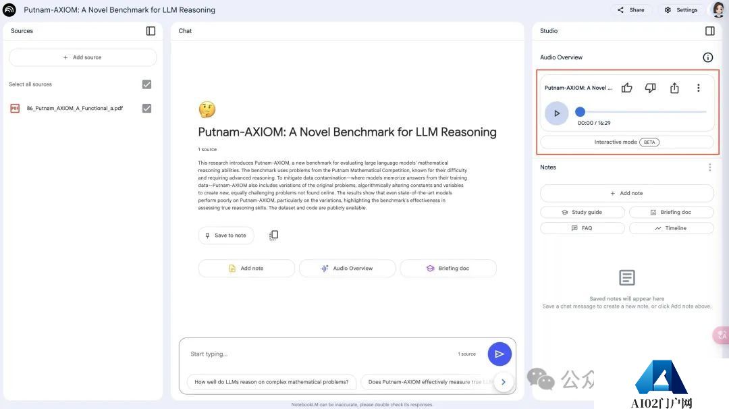The width and height of the screenshot is (729, 409).
Task: Collapse the Studio panel
Action: (709, 30)
